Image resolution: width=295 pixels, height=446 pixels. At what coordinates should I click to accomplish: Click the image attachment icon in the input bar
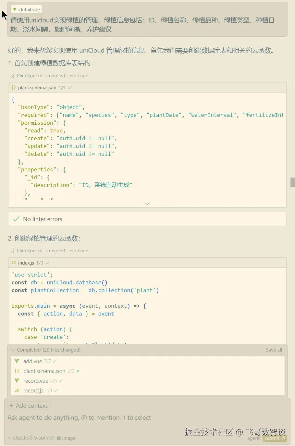(59, 438)
